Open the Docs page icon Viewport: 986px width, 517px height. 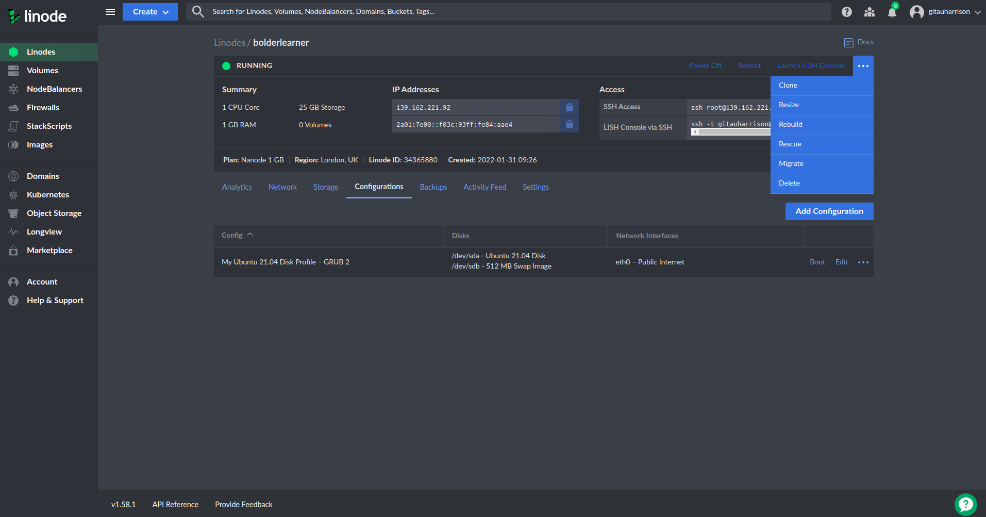click(848, 43)
